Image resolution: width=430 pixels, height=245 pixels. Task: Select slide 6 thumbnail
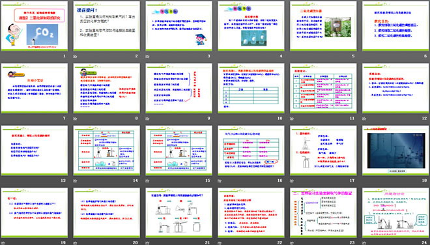click(395, 26)
